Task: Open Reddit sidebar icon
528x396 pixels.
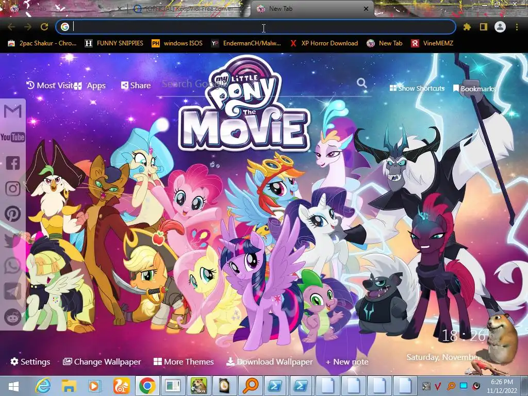Action: tap(13, 317)
